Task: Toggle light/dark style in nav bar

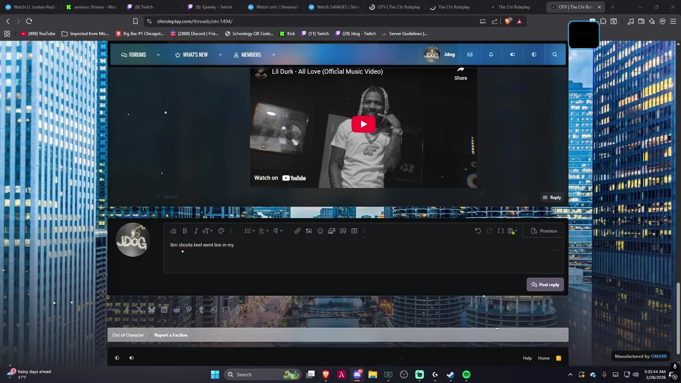Action: tap(534, 54)
